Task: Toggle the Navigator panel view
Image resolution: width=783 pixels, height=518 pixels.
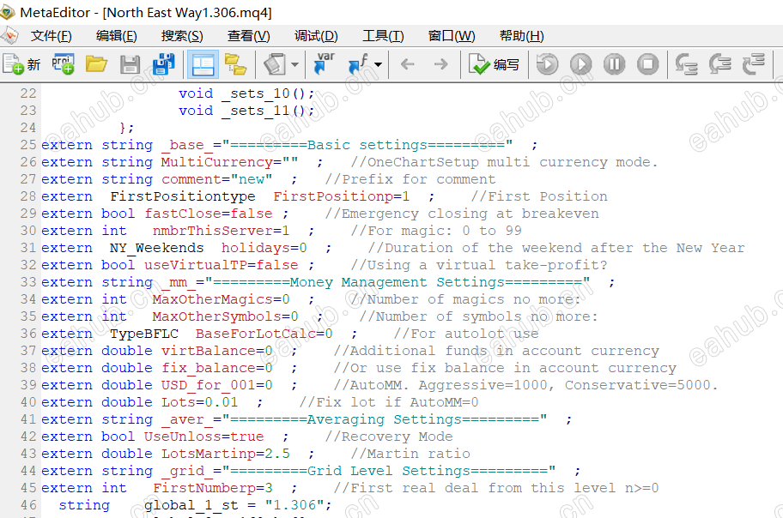Action: [x=203, y=64]
